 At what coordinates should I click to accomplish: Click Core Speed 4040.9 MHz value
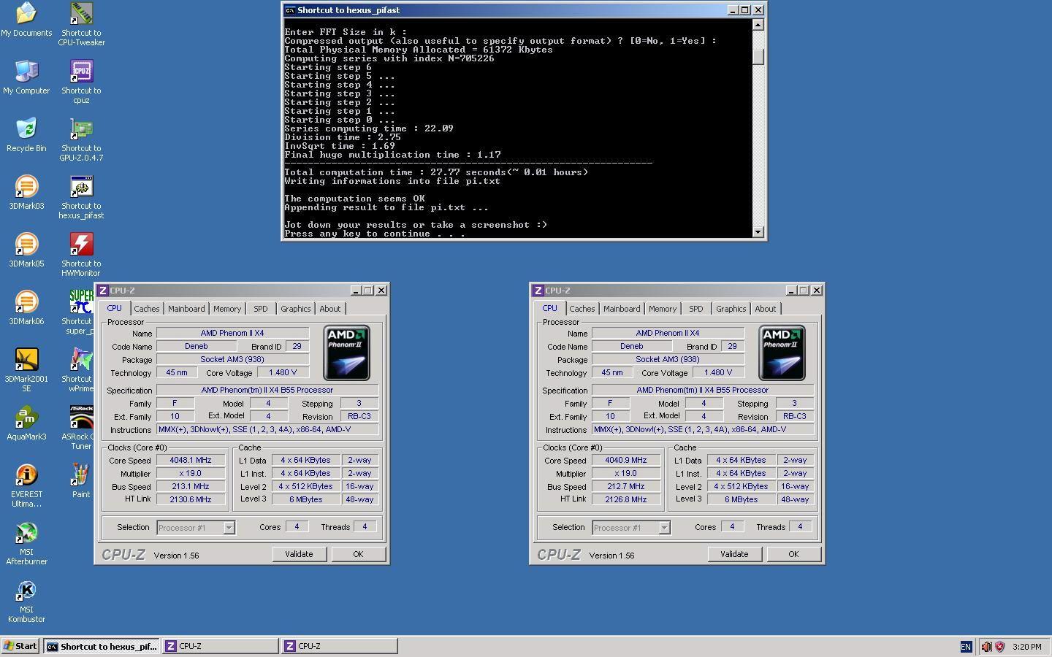(625, 461)
